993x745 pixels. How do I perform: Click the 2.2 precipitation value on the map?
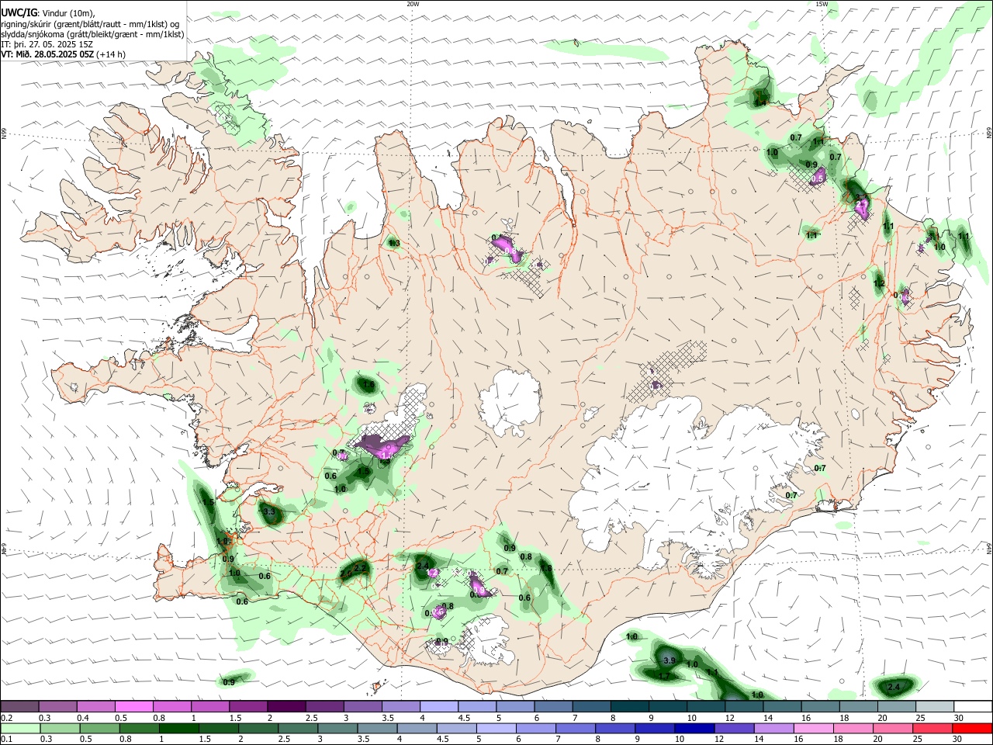(x=360, y=569)
